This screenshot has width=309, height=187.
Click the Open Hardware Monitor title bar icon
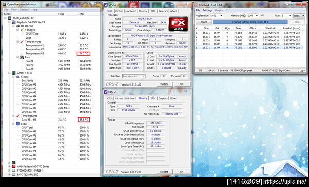[5, 4]
